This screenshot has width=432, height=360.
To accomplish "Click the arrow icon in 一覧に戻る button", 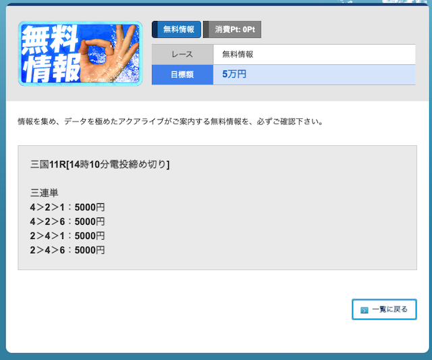I will pos(364,311).
